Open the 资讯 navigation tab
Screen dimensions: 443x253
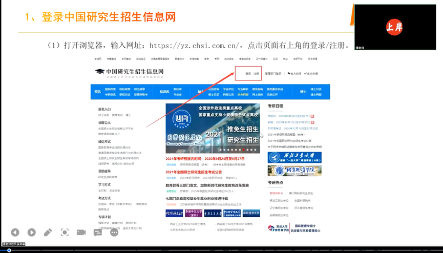97,92
